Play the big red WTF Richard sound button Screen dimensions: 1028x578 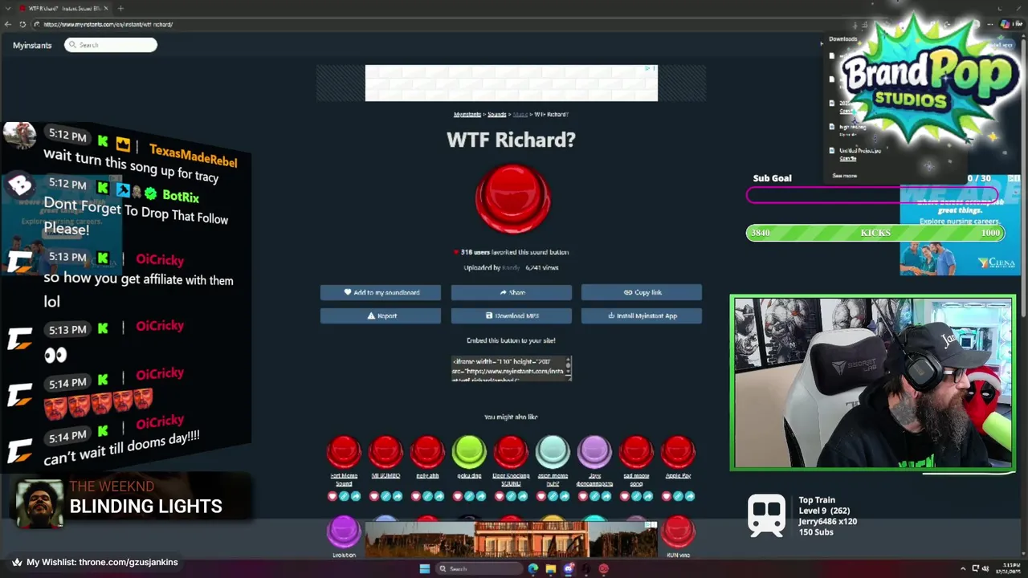click(512, 199)
